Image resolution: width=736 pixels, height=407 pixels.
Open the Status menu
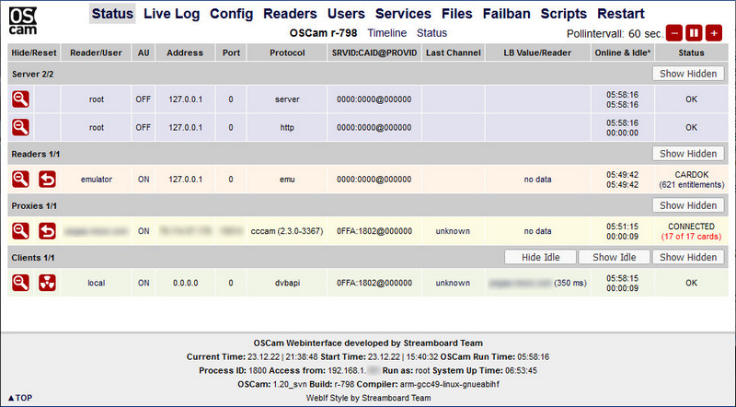(112, 14)
